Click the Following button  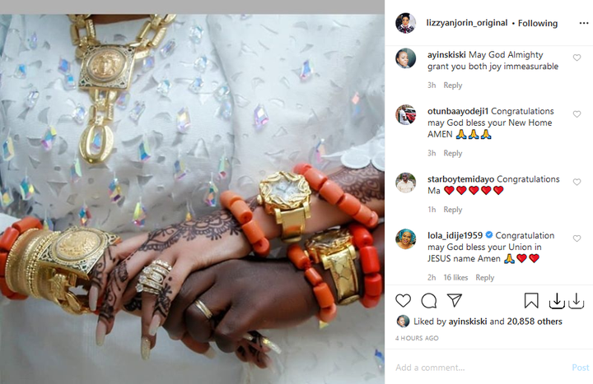537,23
